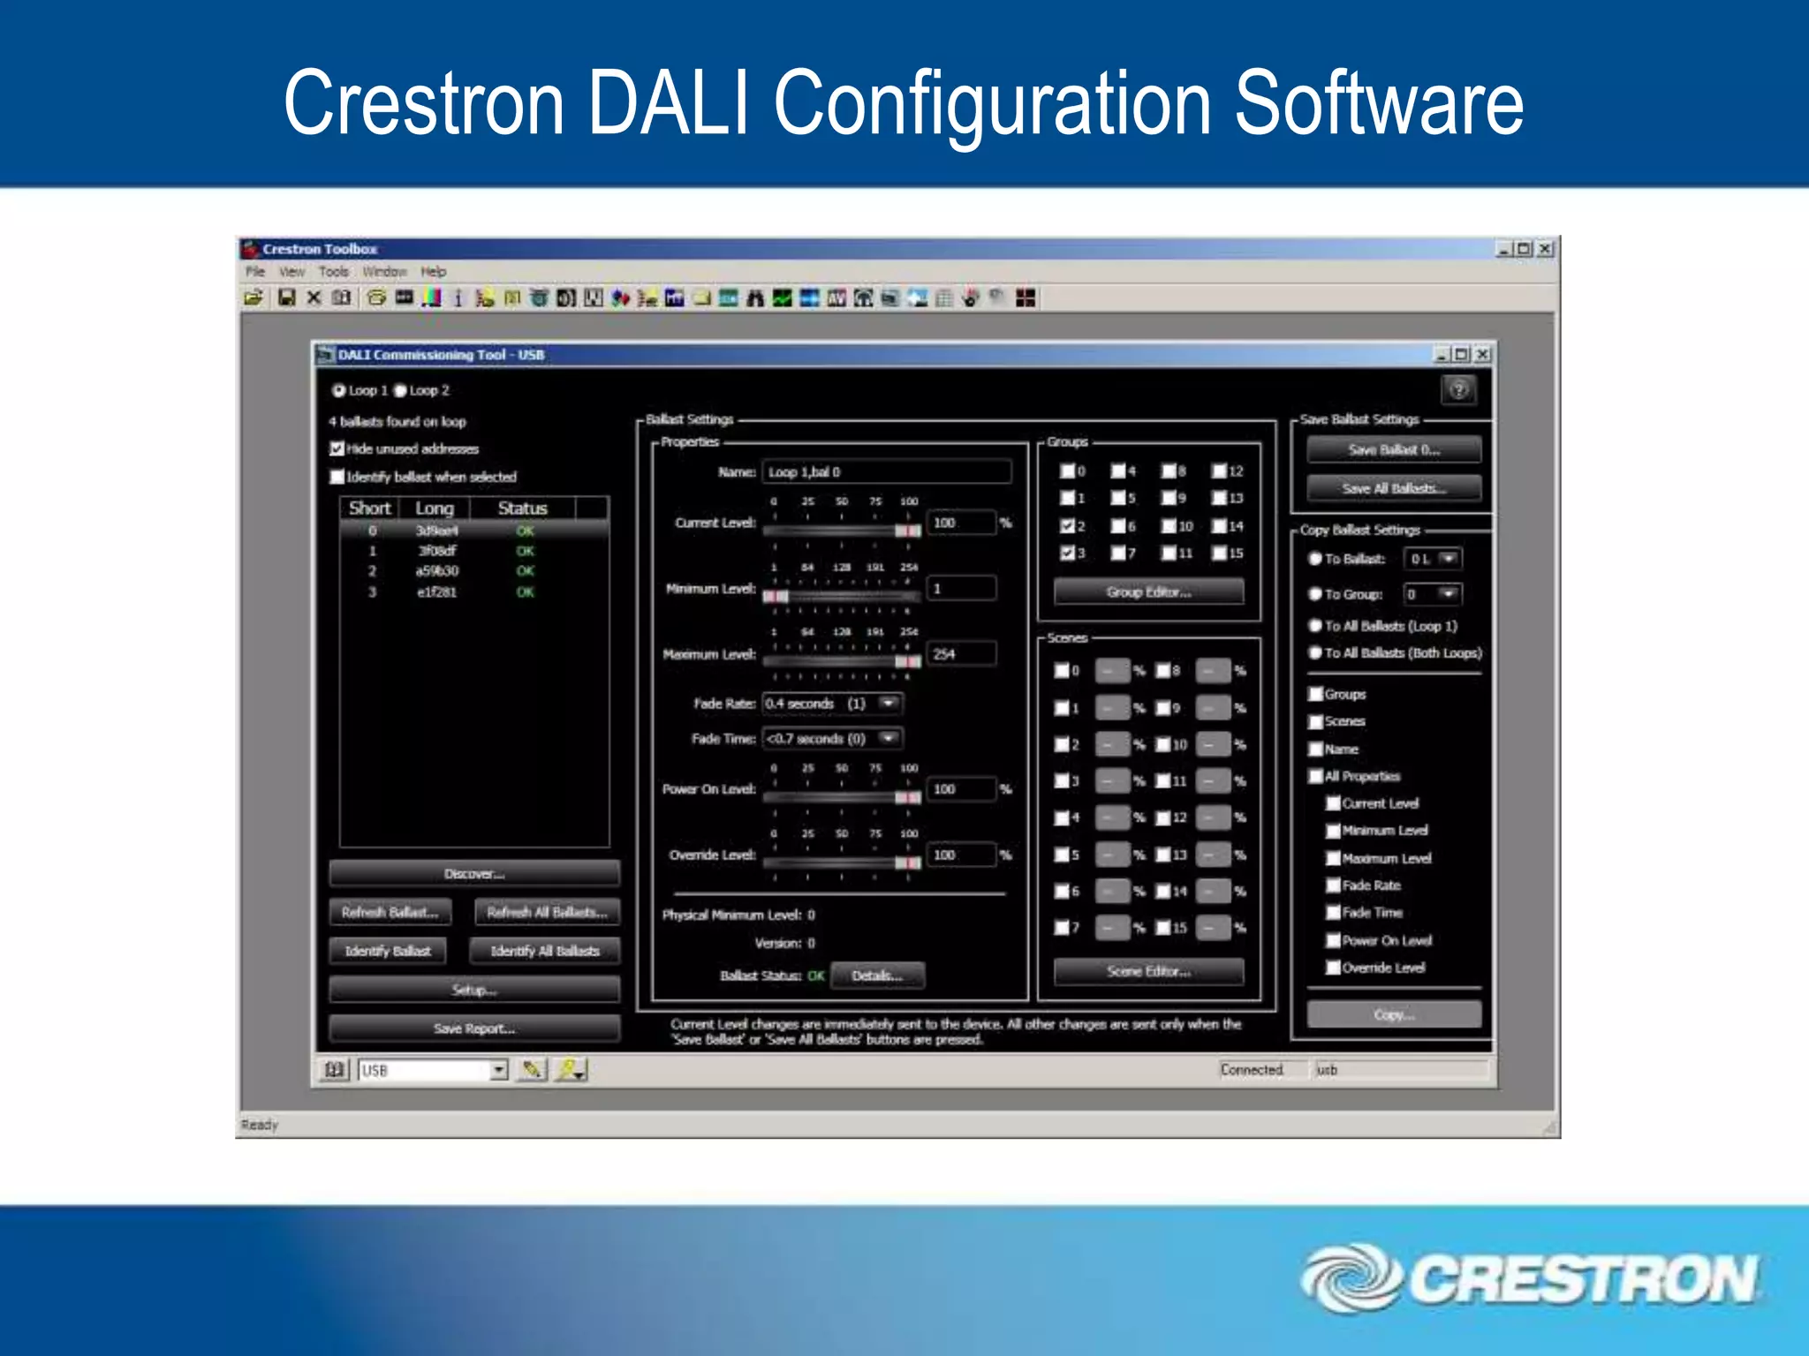
Task: Click the yellow connect icon in bottom bar
Action: point(571,1070)
